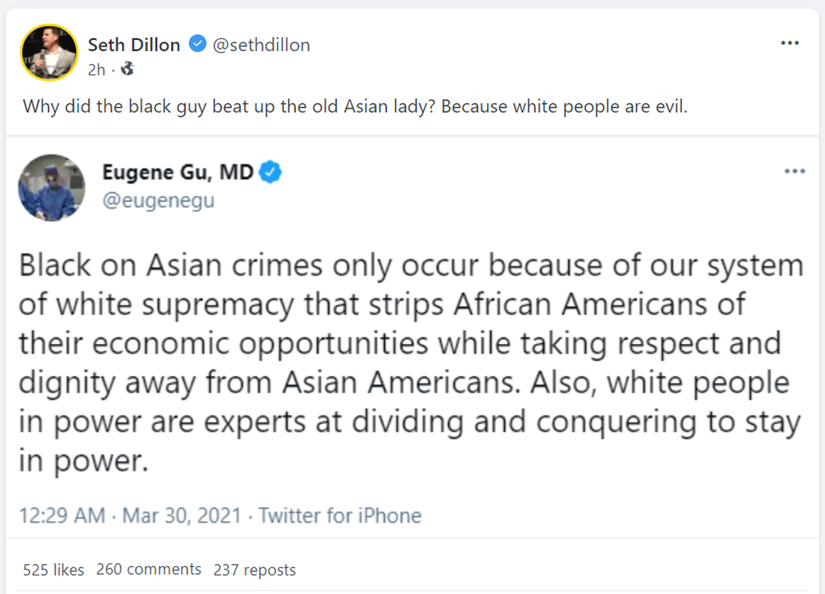Click the post text about white people
This screenshot has height=594, width=825.
[x=355, y=106]
